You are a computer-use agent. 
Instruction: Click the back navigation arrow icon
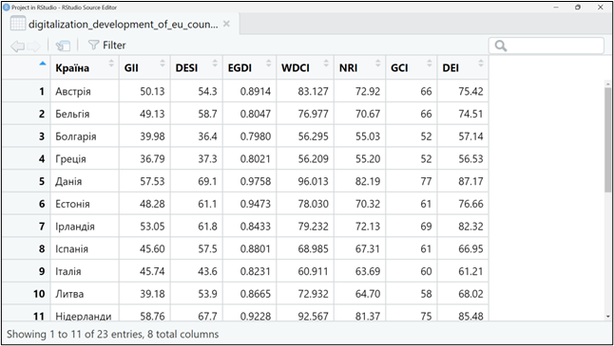pos(17,46)
